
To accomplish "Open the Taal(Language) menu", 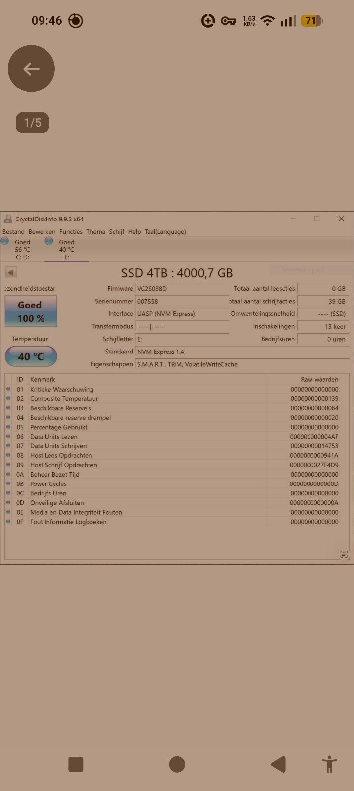I will tap(166, 232).
